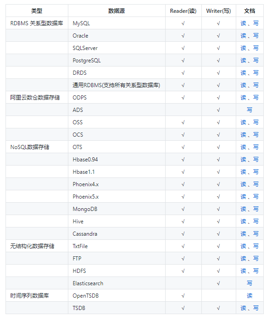Open the OSS writer doc link 写
This screenshot has height=321, width=278.
coord(256,122)
